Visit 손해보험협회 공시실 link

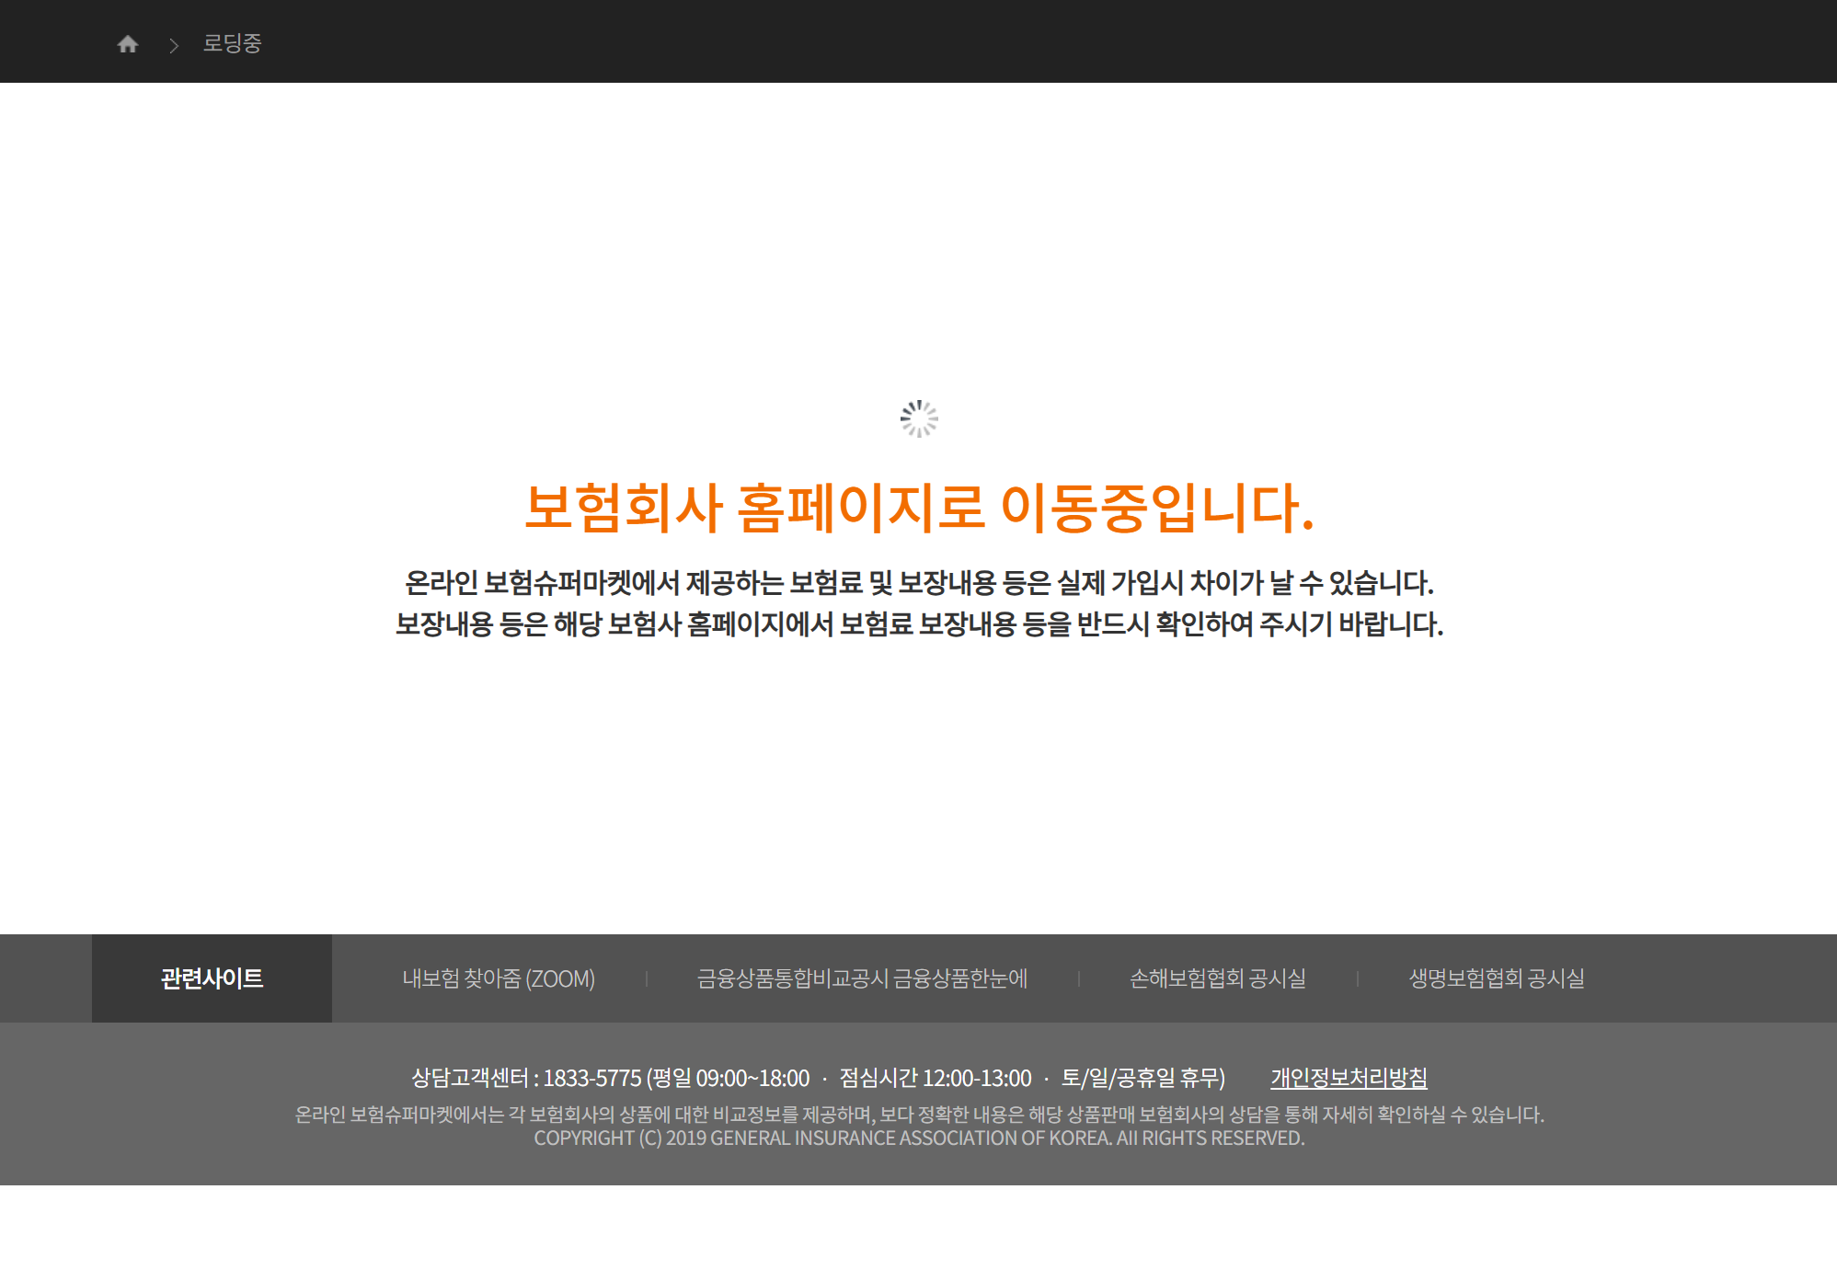(x=1217, y=978)
